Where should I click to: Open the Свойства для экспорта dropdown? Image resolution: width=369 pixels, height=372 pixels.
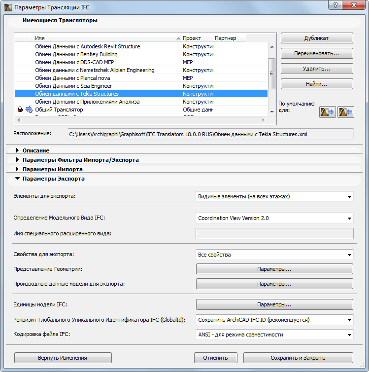pos(274,255)
